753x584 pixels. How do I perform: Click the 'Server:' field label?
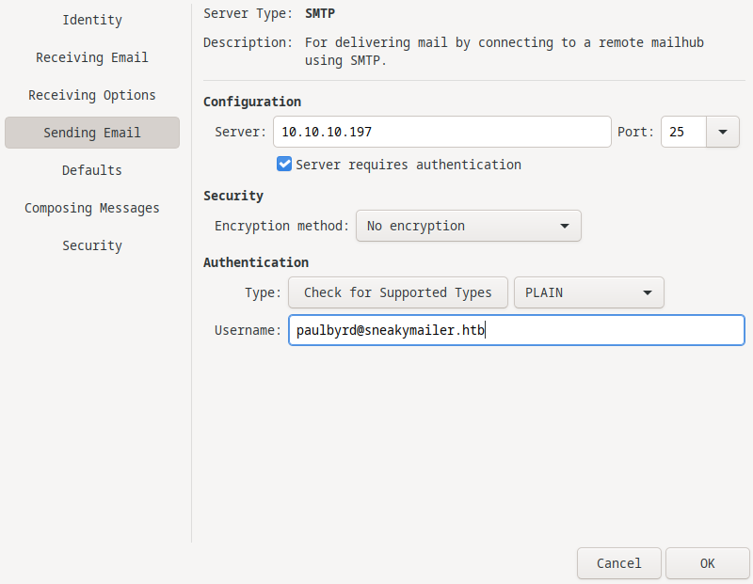click(241, 133)
